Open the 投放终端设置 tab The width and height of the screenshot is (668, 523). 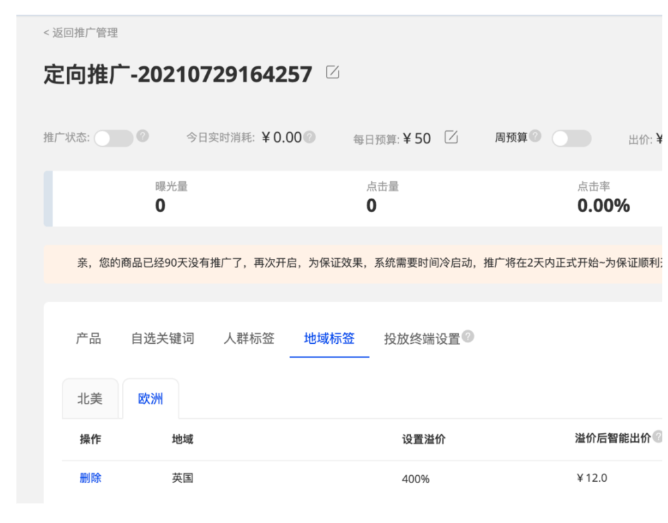point(422,339)
